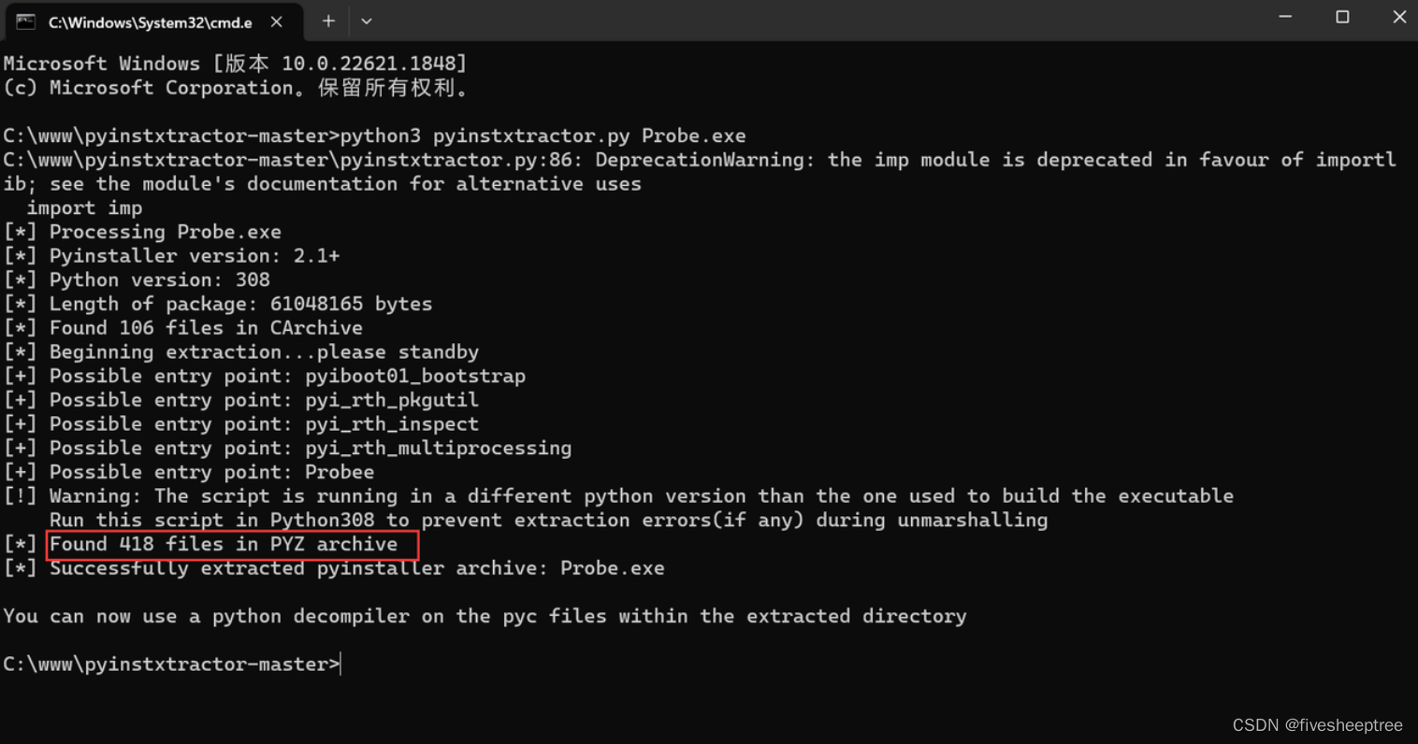This screenshot has height=744, width=1418.
Task: Minimize the terminal window
Action: point(1285,17)
